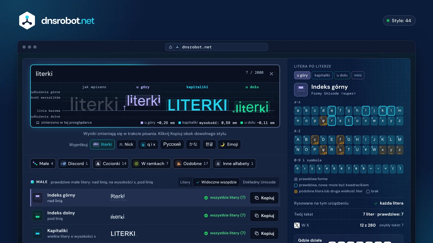Screen dimensions: 433x243
Task: Select capital tile 'Q' in A-Z grid
Action: pos(323,150)
